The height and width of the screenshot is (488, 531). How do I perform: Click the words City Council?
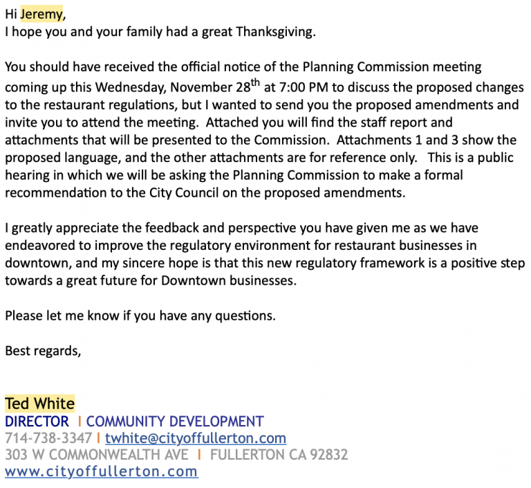pos(184,193)
